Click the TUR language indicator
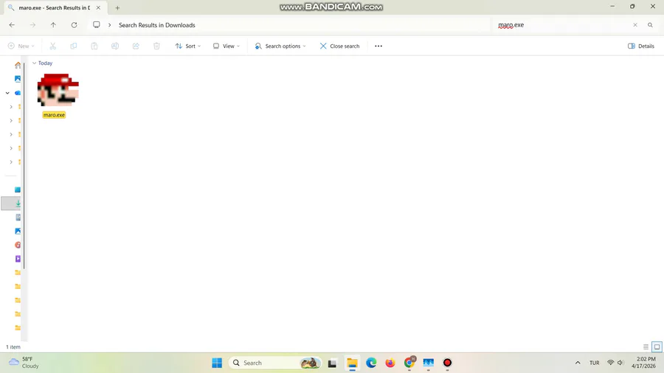 coord(594,363)
